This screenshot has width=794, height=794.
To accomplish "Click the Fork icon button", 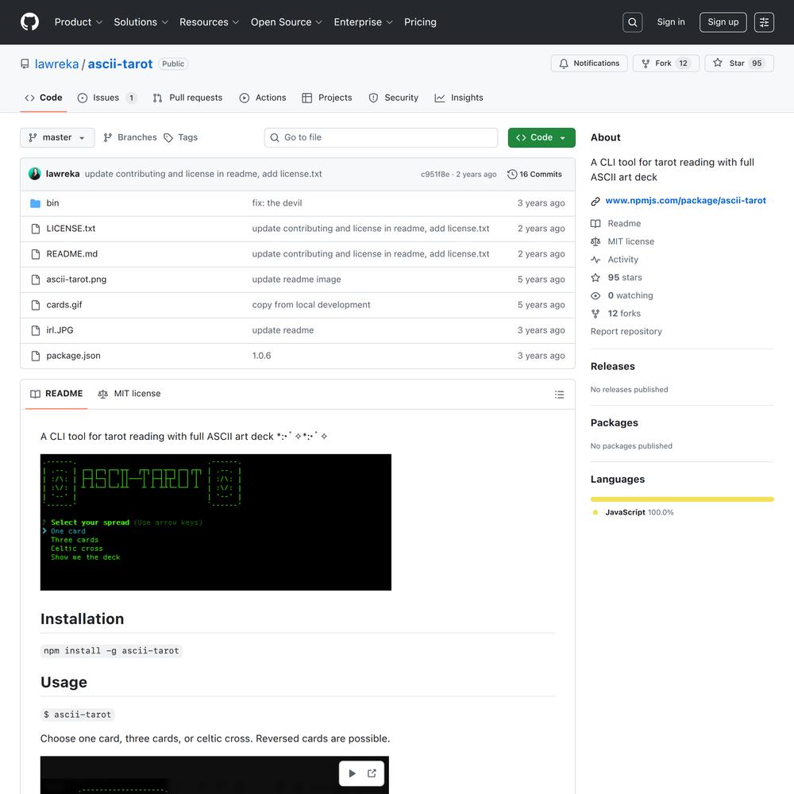I will 665,64.
